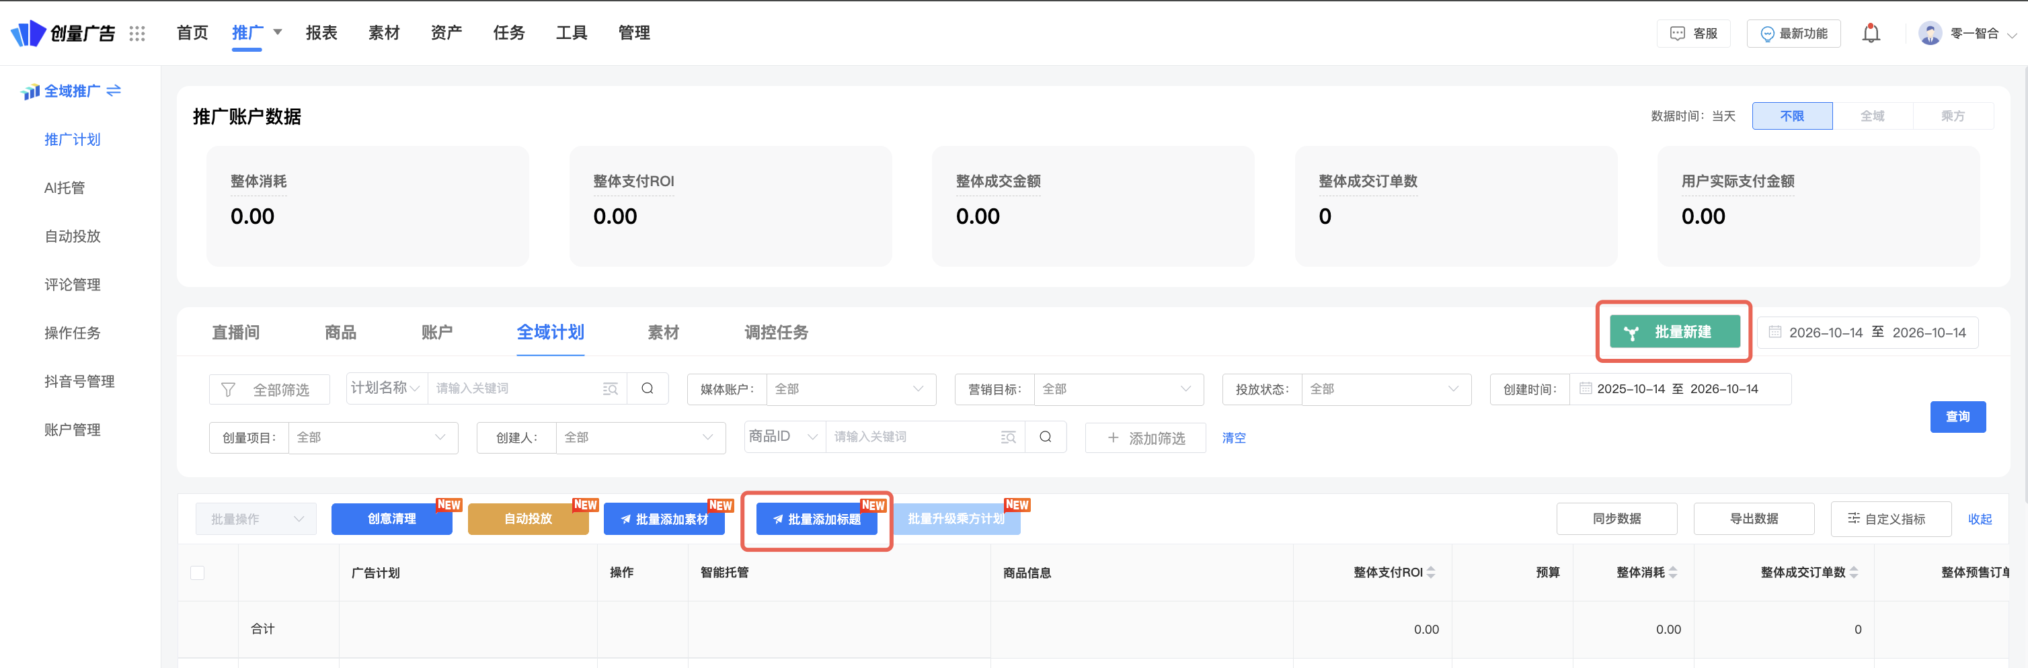Click the search icon beside 计划名称 input
This screenshot has height=668, width=2028.
point(647,388)
